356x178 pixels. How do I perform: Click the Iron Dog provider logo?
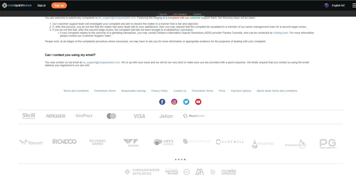[x=64, y=142]
